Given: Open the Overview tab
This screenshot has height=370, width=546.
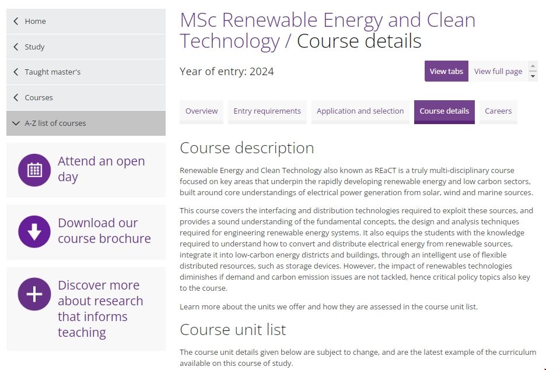Looking at the screenshot, I should tap(201, 111).
